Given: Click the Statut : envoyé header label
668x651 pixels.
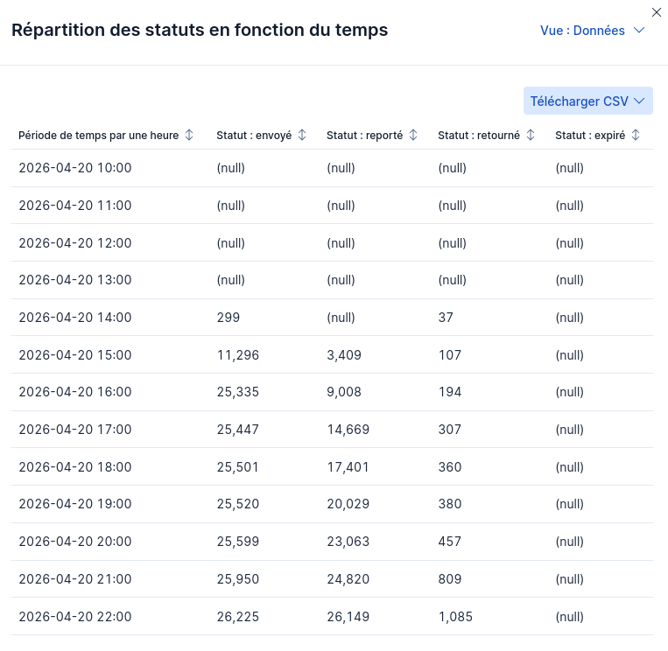Looking at the screenshot, I should coord(254,136).
